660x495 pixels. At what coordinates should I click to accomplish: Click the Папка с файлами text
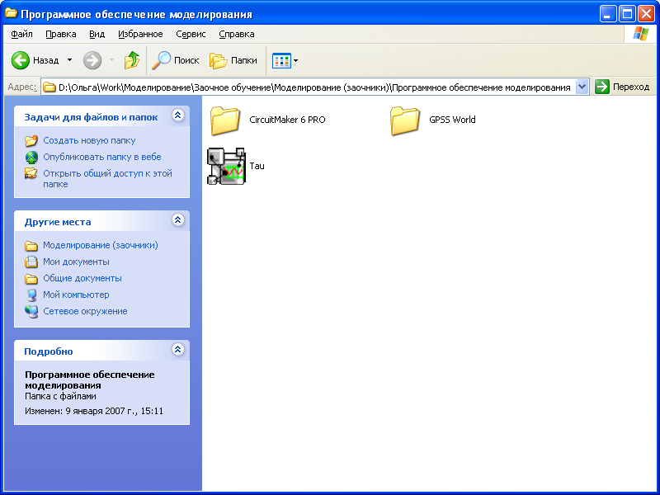tap(60, 396)
